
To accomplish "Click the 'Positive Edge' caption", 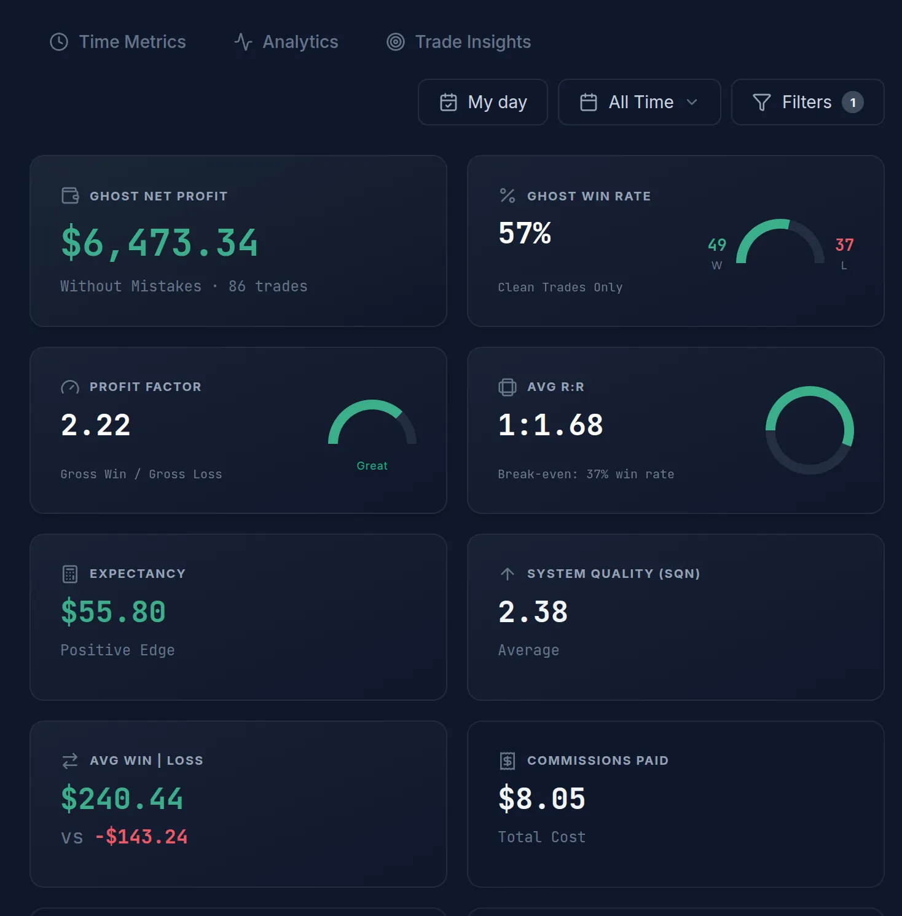I will (117, 650).
